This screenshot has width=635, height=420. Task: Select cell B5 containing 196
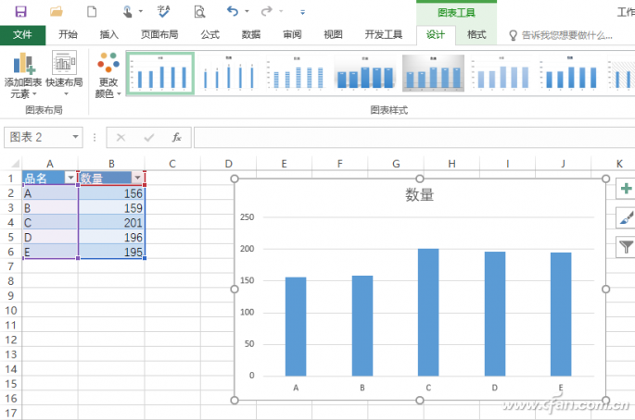(x=111, y=237)
